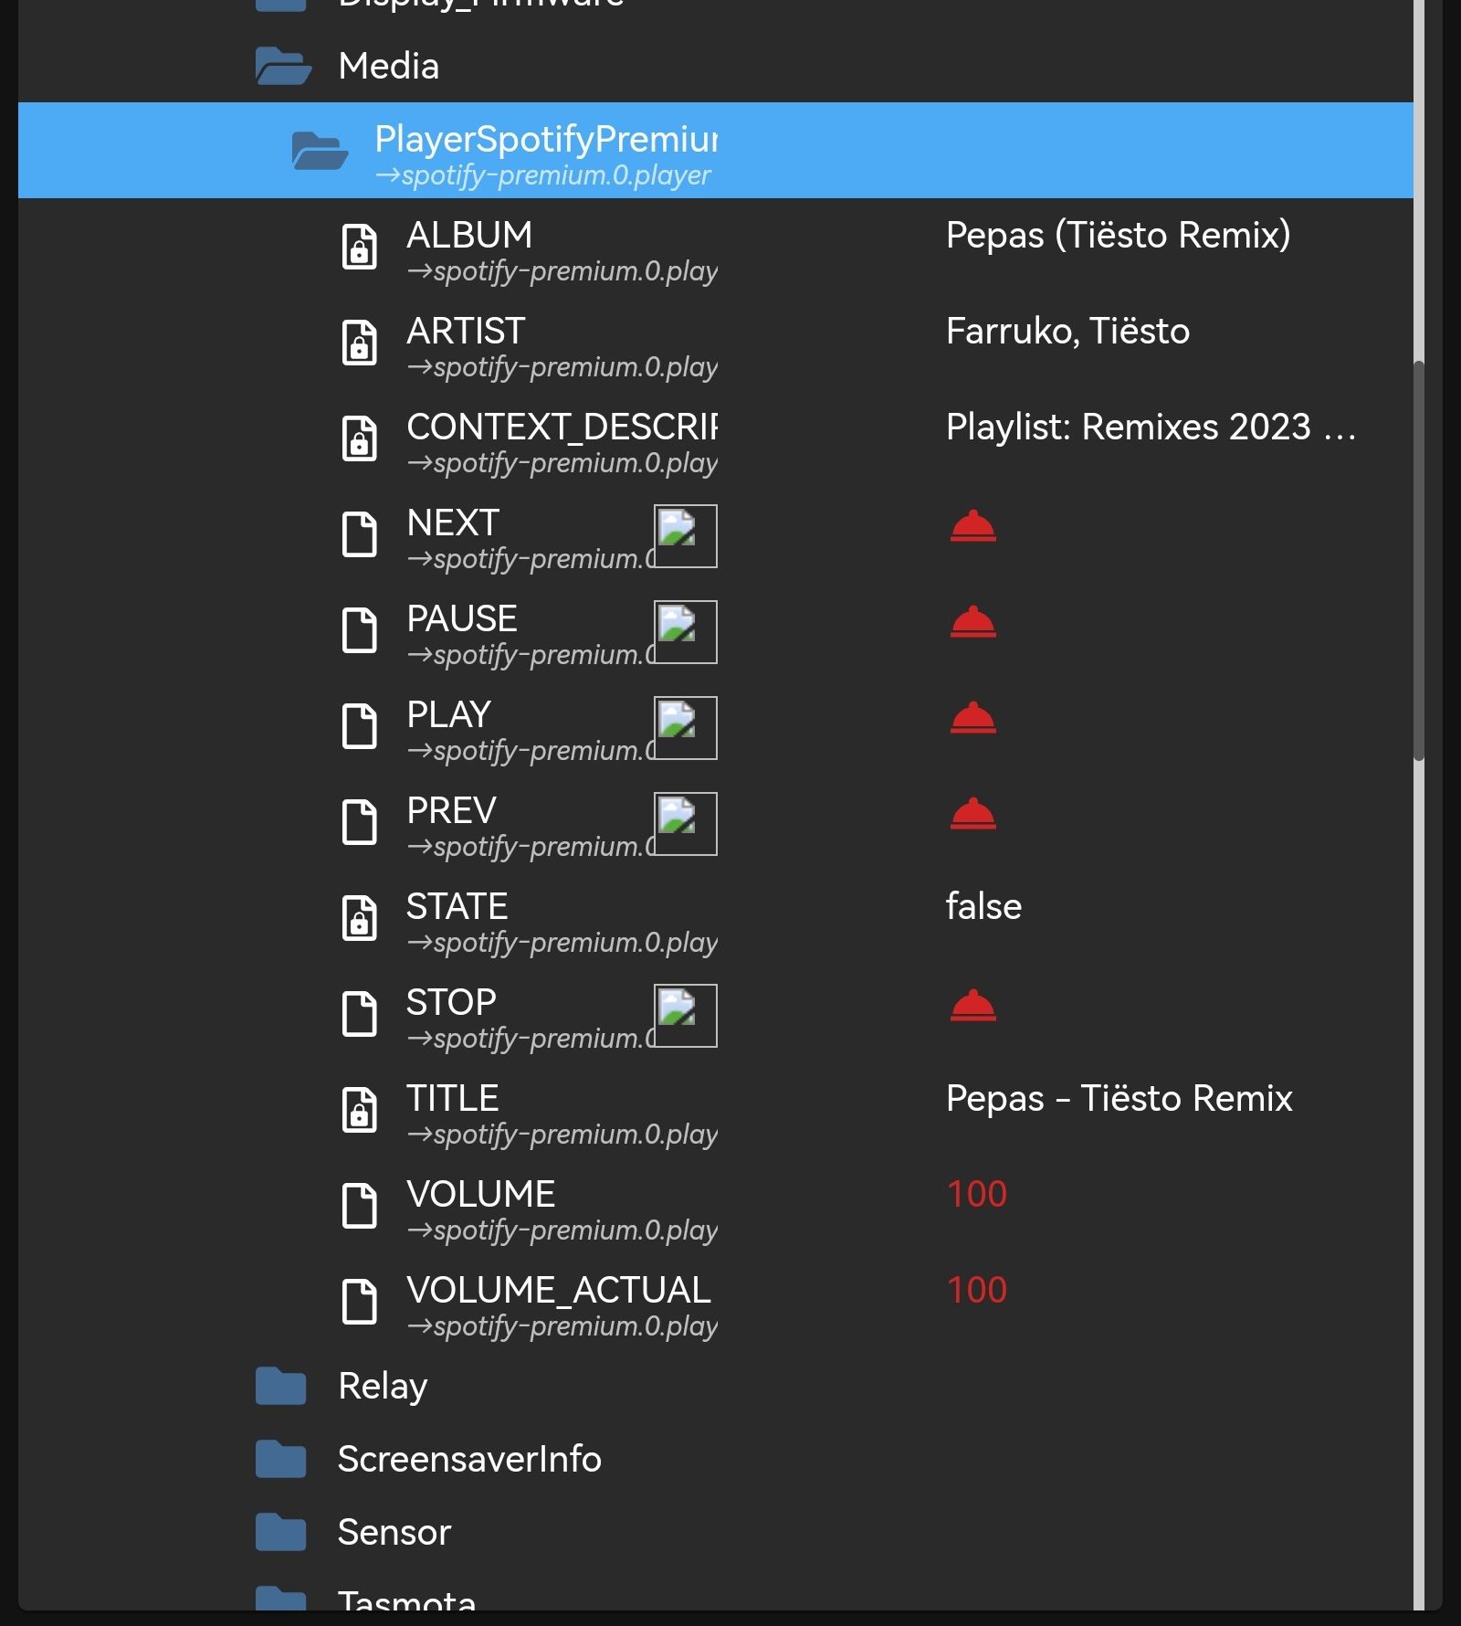Click the CONTEXT_DESCRIPTION locked file icon
The width and height of the screenshot is (1461, 1626).
pos(359,438)
